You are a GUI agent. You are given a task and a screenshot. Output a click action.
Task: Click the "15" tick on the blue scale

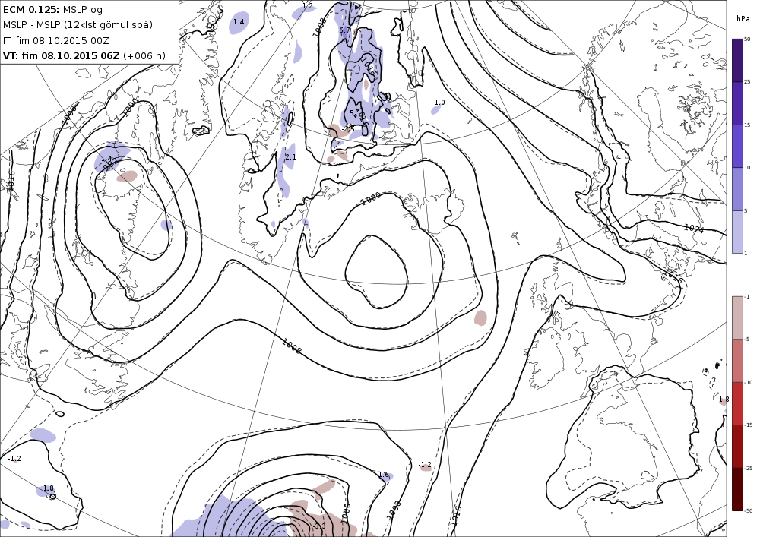coord(747,125)
